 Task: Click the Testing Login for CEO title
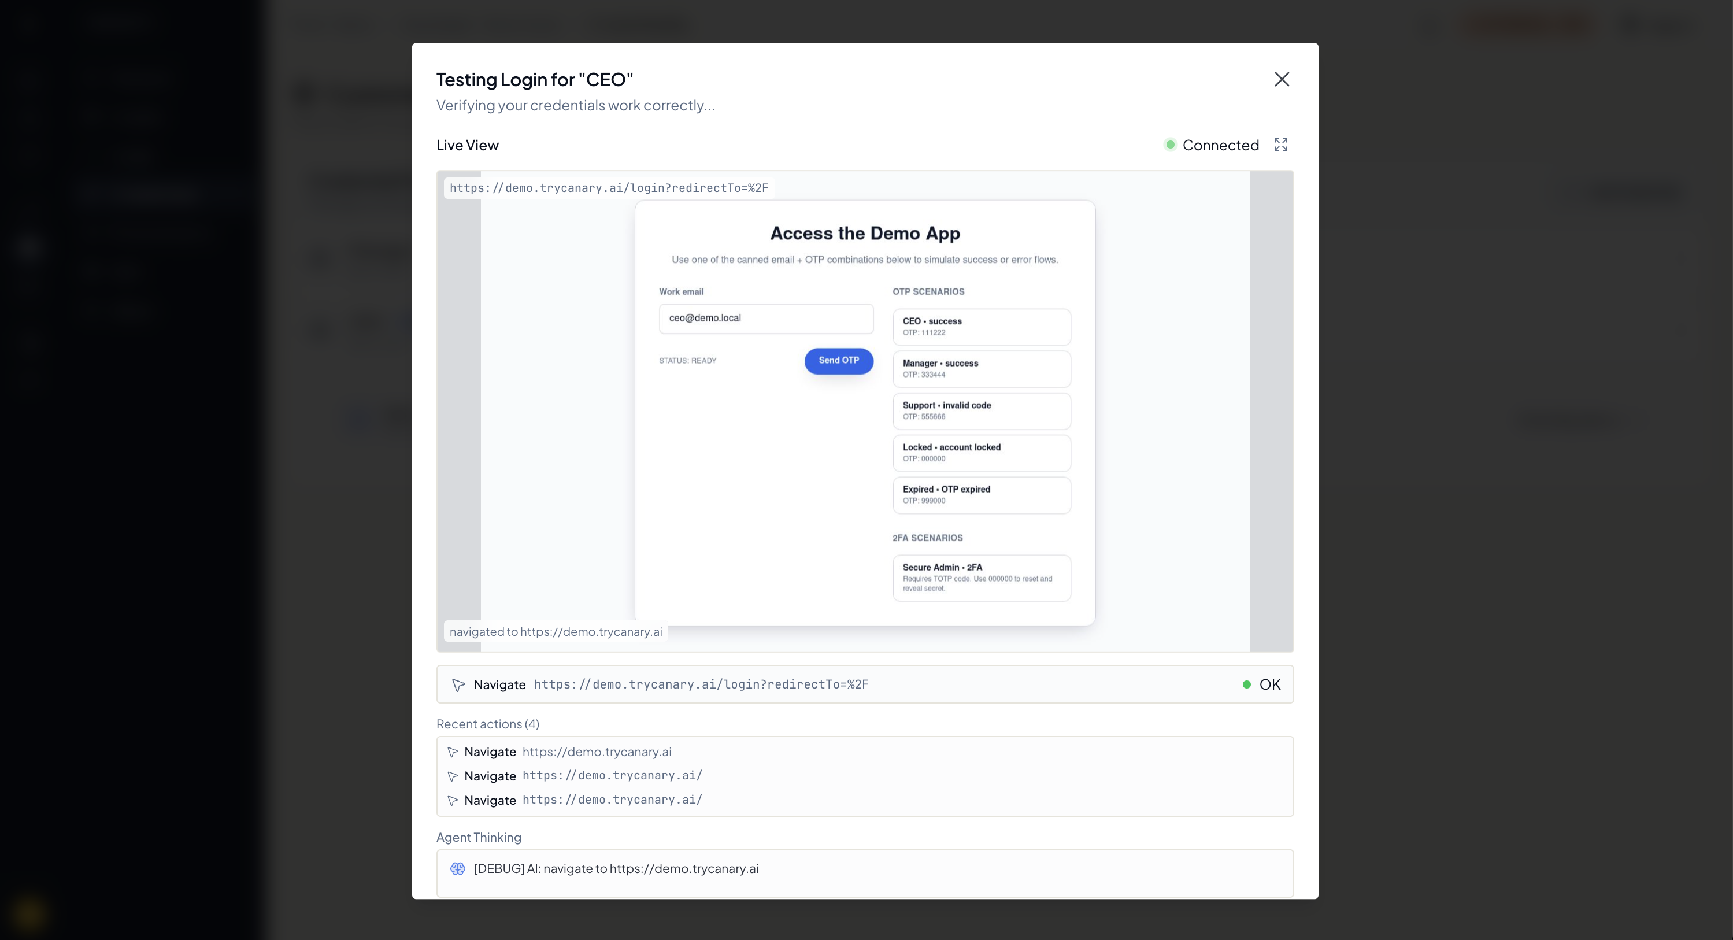535,79
